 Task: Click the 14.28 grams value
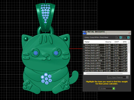click(108, 71)
